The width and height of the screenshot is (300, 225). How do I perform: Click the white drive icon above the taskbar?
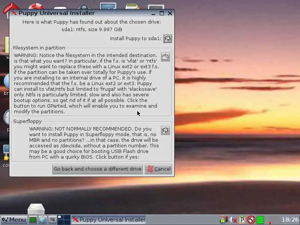36,209
